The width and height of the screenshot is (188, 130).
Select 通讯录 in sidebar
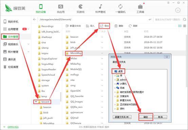[10, 59]
